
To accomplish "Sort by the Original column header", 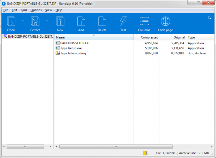I will tap(173, 37).
